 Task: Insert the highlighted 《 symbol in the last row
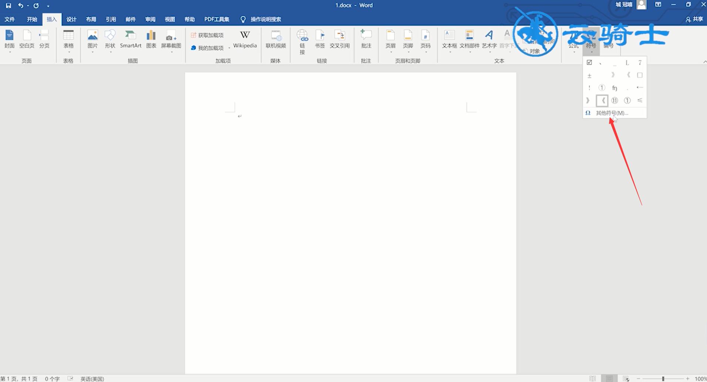[x=602, y=100]
